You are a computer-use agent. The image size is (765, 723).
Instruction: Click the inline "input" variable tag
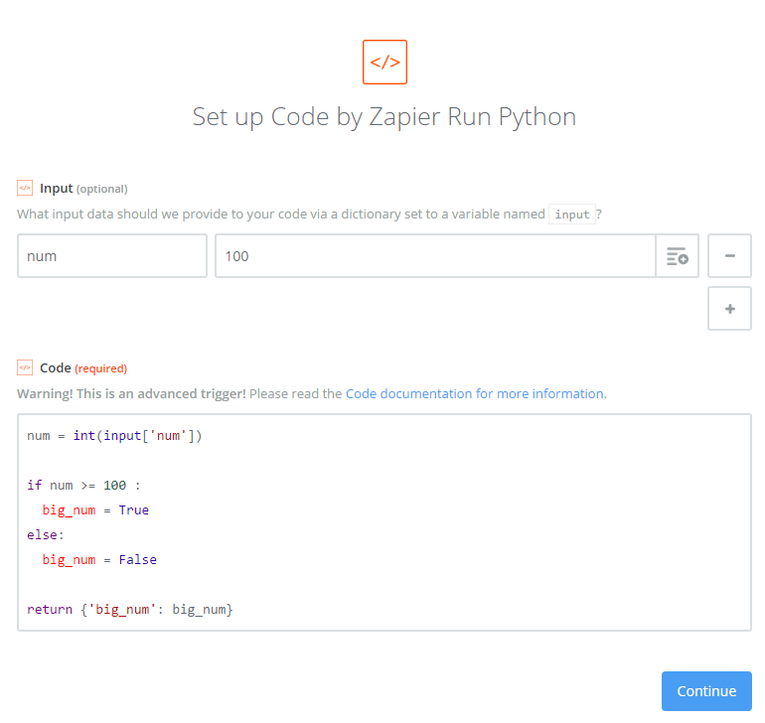coord(572,215)
